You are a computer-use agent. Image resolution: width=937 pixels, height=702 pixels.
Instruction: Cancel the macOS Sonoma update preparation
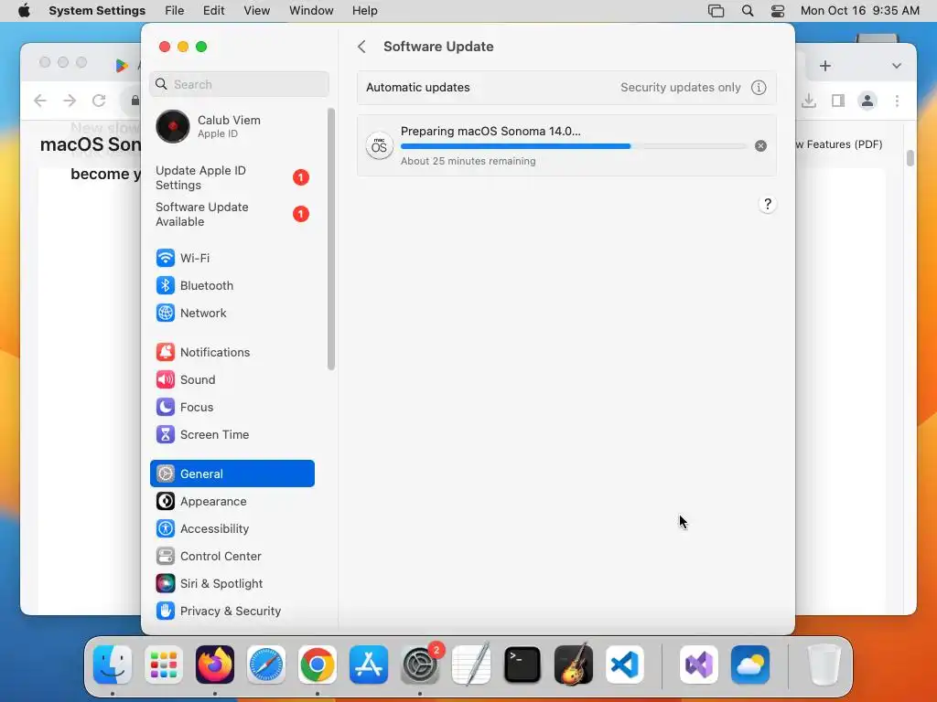(760, 145)
